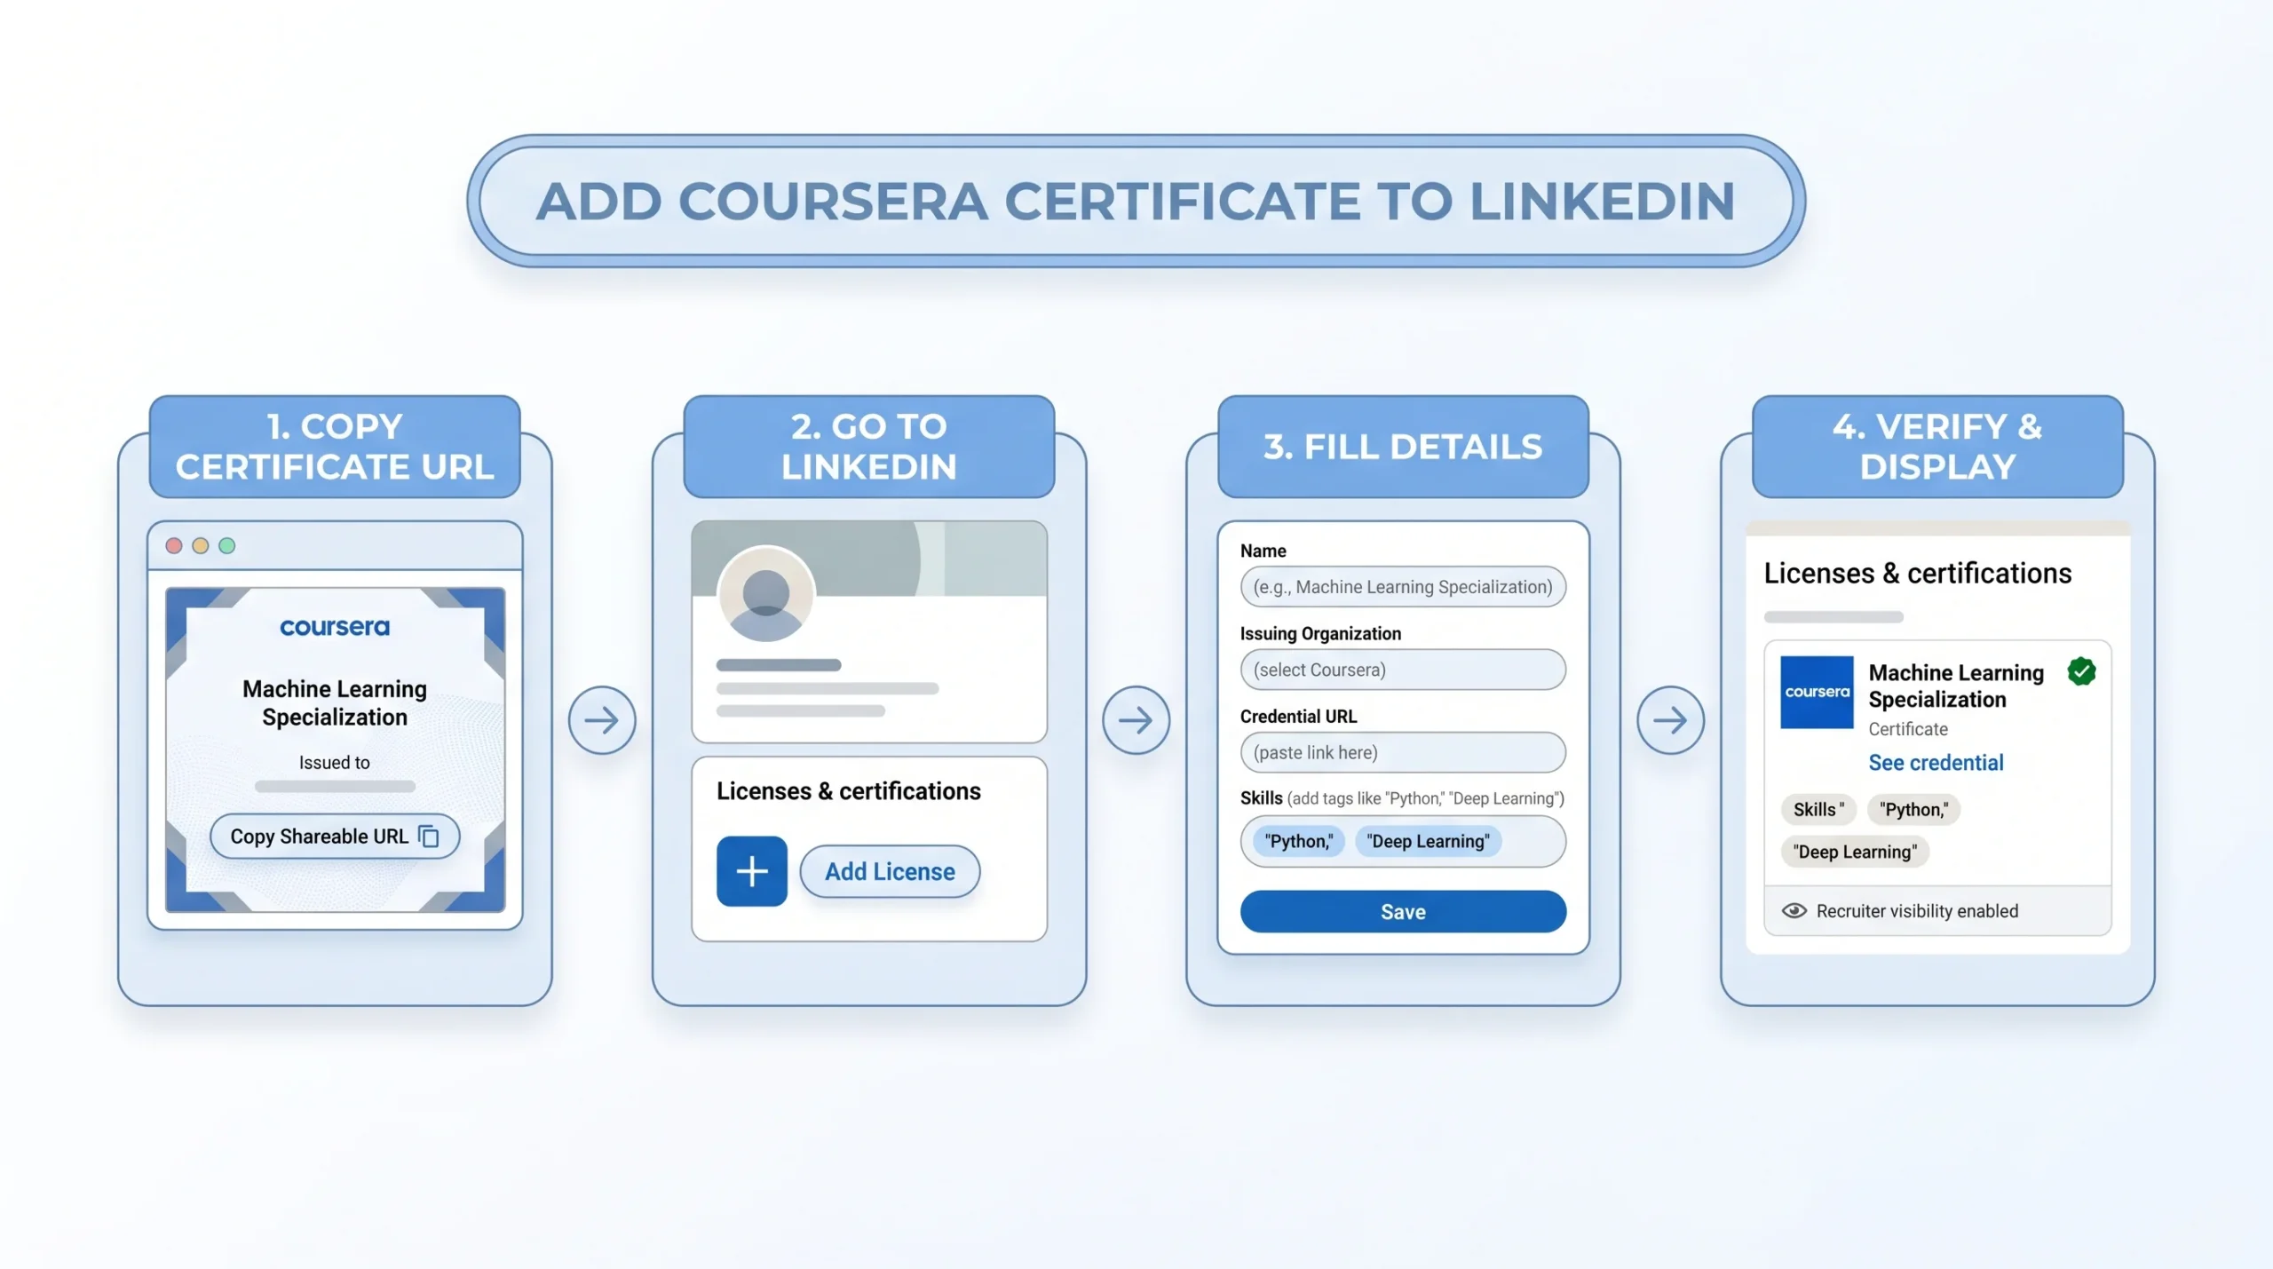Click the yellow window dot in the browser mockup
Screen dimensions: 2273x1269
click(201, 545)
